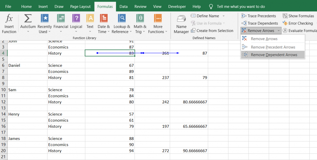Open the Financial functions icon
This screenshot has width=317, height=160.
[x=61, y=19]
